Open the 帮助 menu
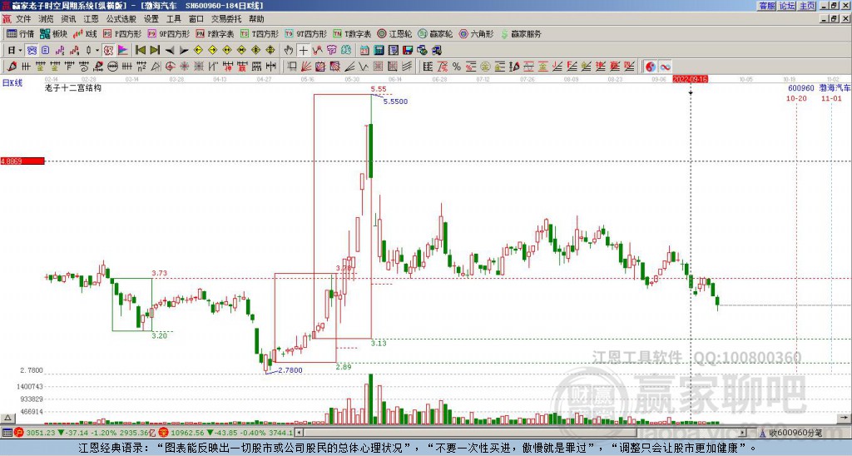 [256, 19]
